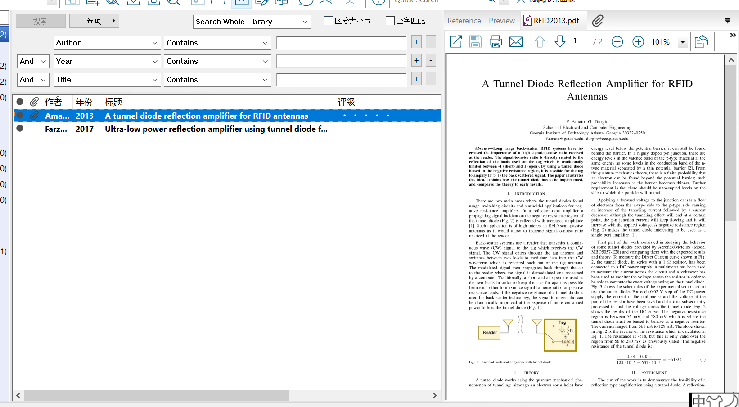Click the Year search text field
Viewport: 739px width, 407px height.
[x=342, y=61]
